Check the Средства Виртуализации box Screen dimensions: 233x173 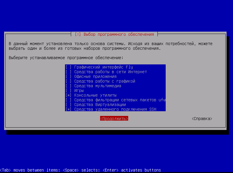68,105
